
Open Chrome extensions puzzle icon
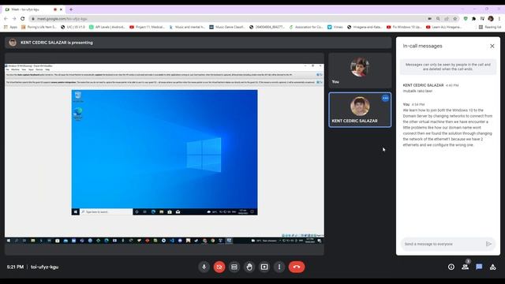click(473, 19)
